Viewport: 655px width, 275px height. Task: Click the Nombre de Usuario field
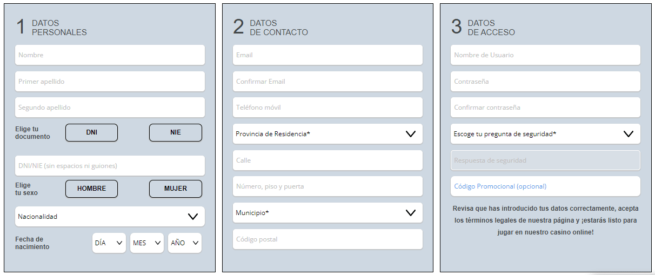(x=545, y=55)
